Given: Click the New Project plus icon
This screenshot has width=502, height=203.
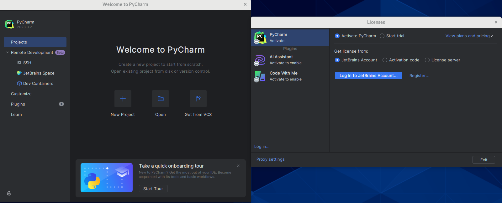Looking at the screenshot, I should pos(123,99).
